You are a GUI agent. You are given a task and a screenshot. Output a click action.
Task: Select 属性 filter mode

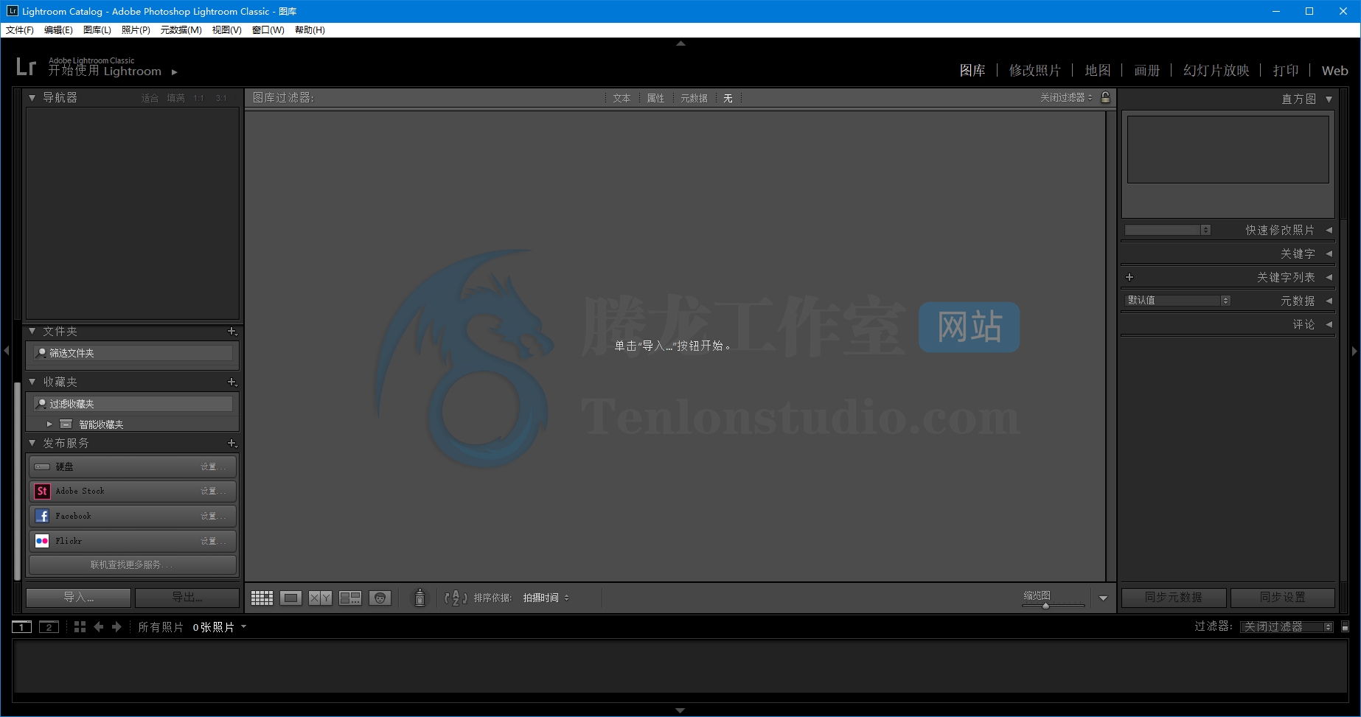[x=655, y=98]
